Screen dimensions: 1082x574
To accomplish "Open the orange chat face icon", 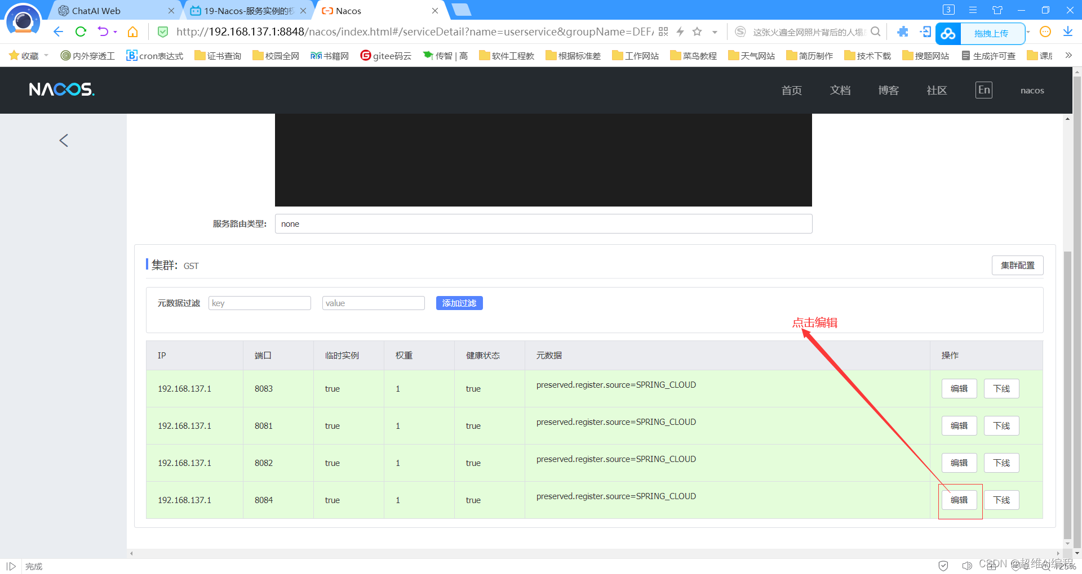I will [1045, 32].
